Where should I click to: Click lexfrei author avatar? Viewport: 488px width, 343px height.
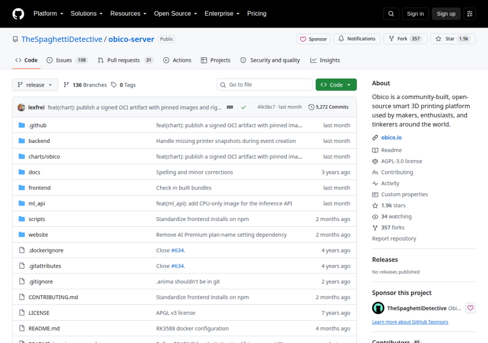(21, 107)
